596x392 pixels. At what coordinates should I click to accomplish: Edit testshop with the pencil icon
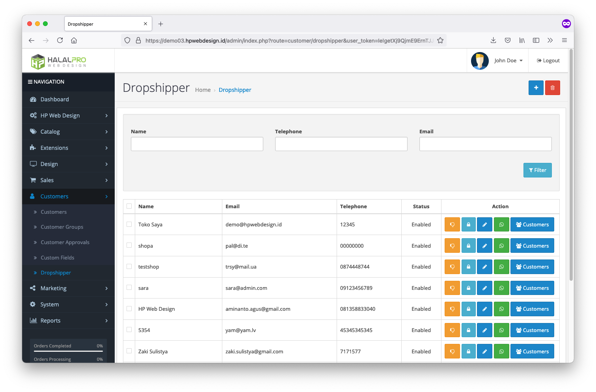[484, 267]
